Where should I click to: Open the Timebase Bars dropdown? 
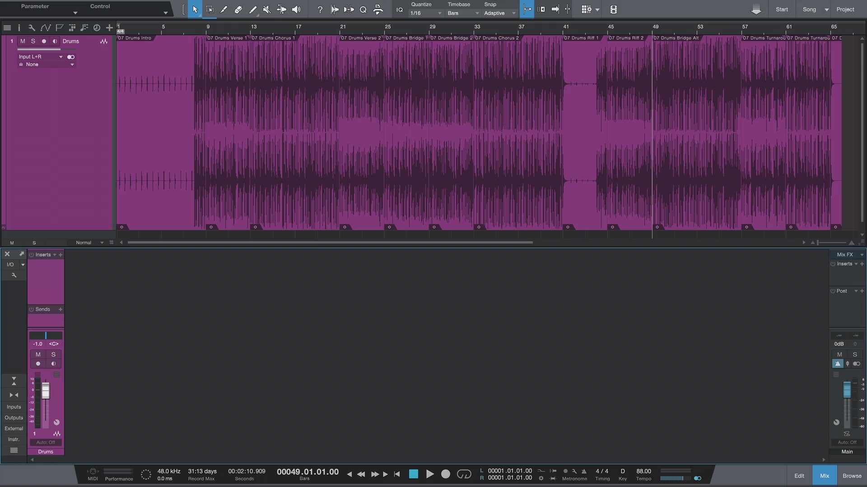[463, 13]
